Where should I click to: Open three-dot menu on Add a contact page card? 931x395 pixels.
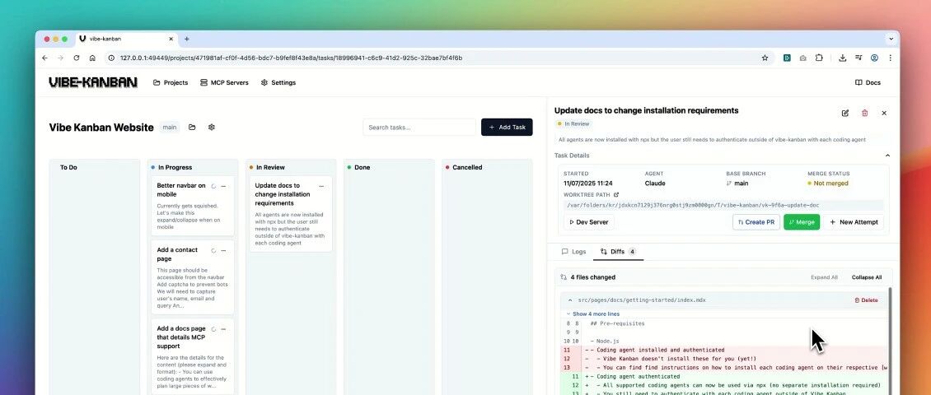pos(223,251)
